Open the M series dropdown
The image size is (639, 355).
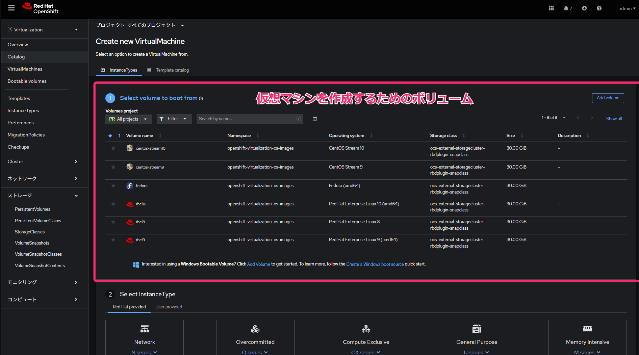tap(587, 352)
